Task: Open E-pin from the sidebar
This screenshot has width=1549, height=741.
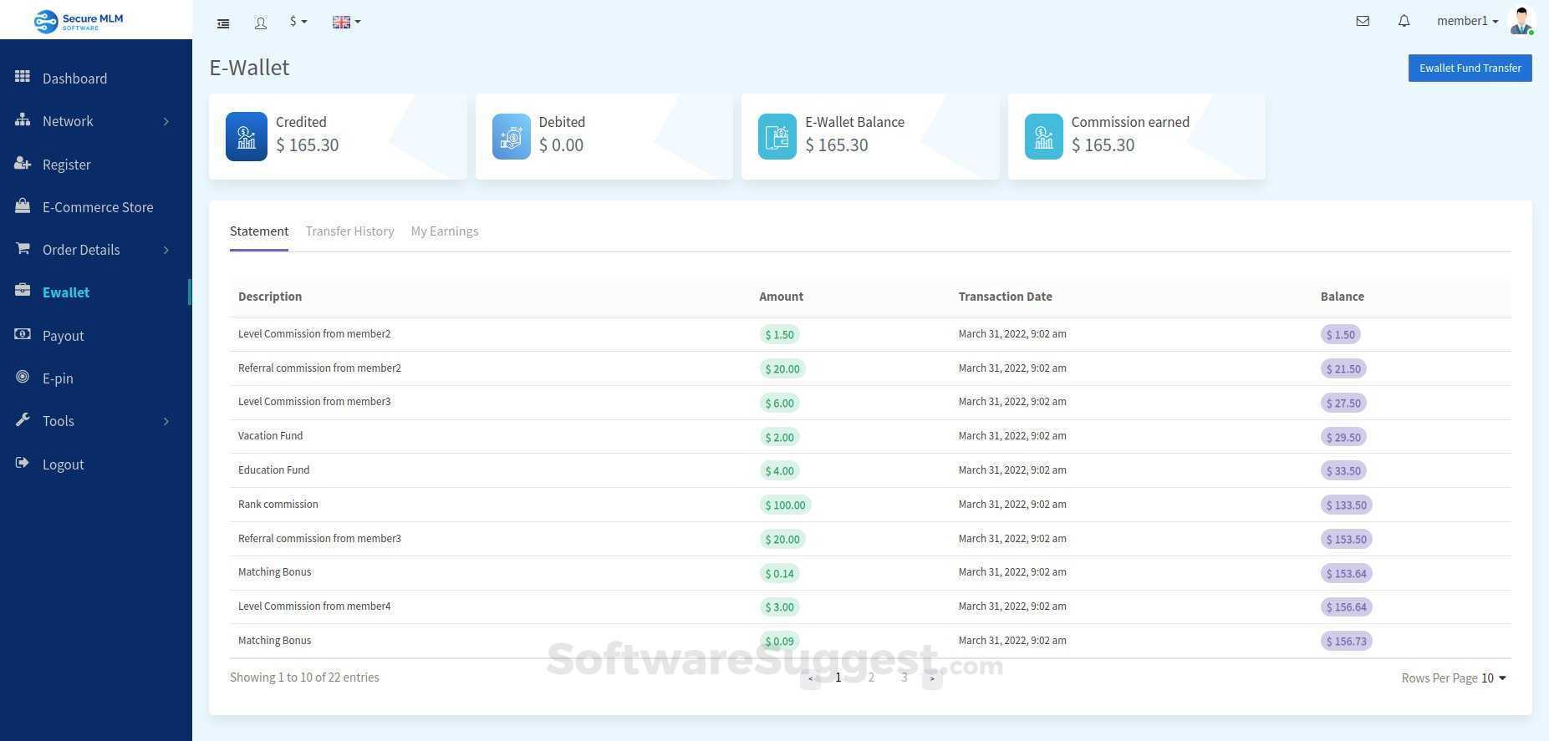Action: point(58,378)
